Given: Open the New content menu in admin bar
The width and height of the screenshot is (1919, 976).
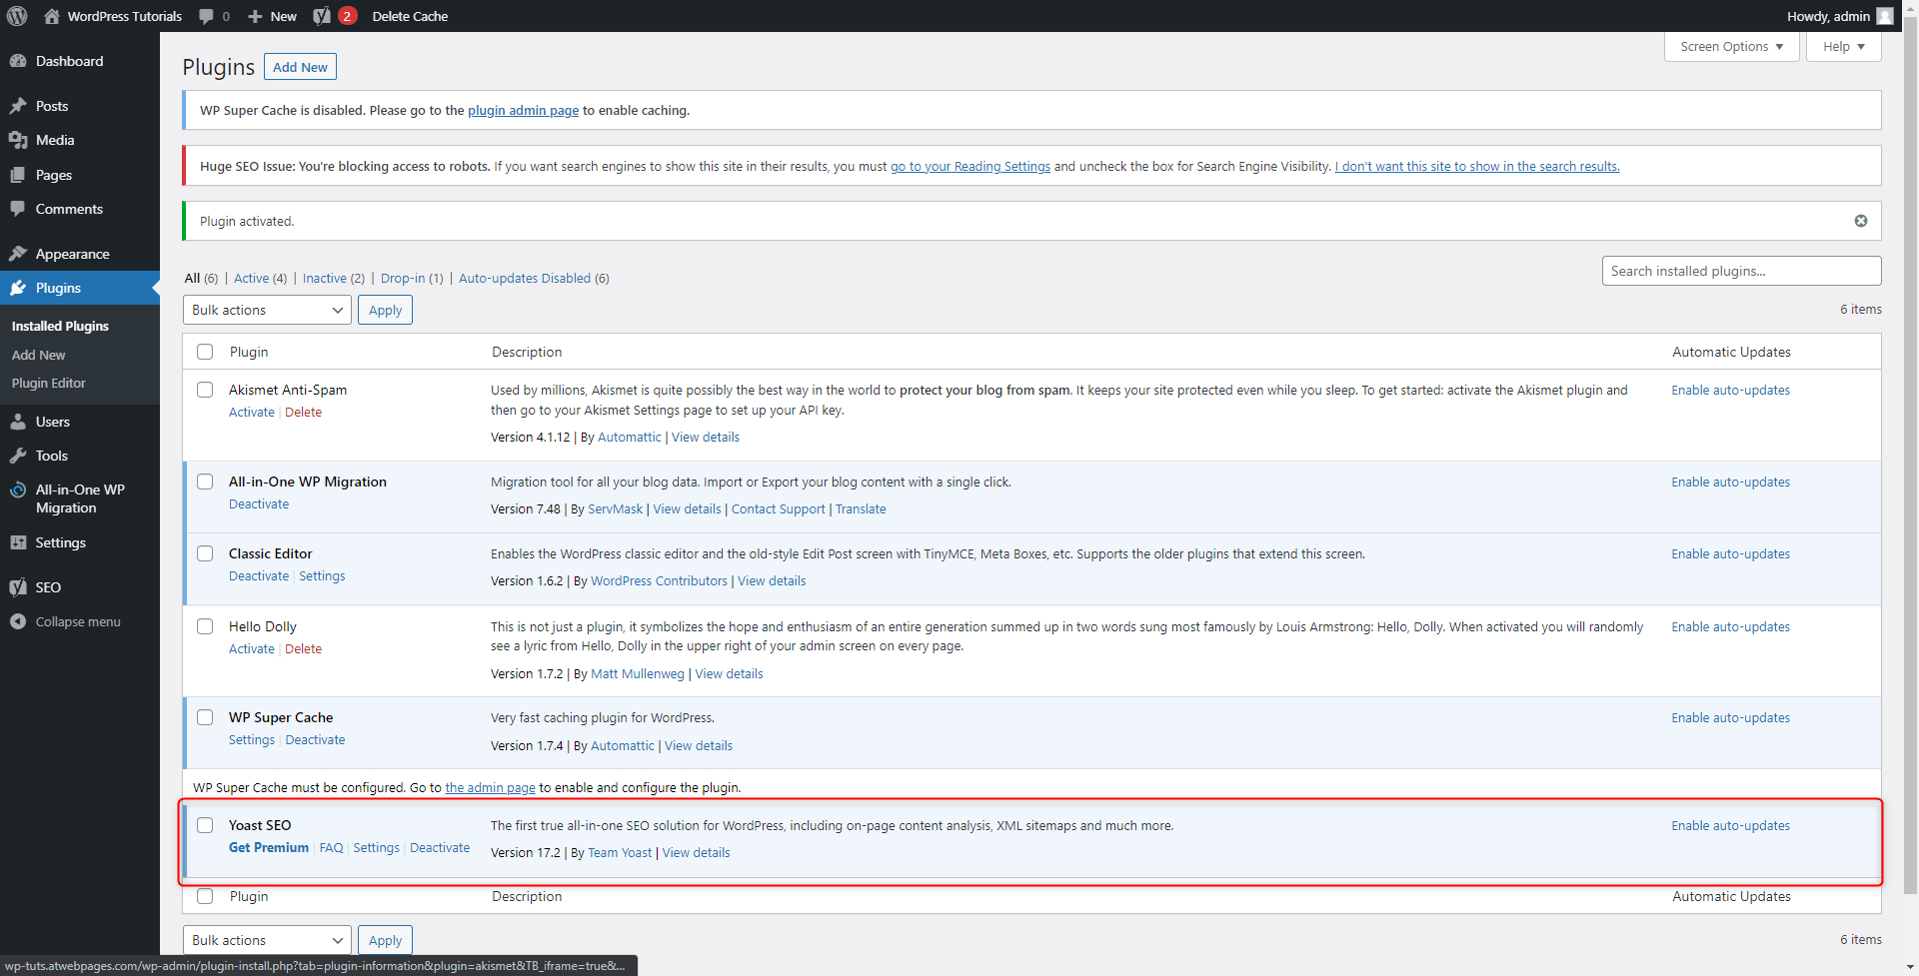Looking at the screenshot, I should click(272, 16).
